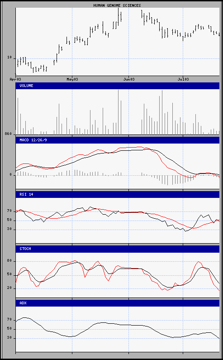Click the volume axis label 860
The height and width of the screenshot is (360, 223).
coord(8,134)
